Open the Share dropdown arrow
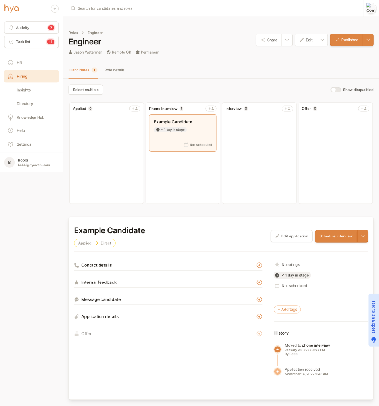 click(287, 40)
